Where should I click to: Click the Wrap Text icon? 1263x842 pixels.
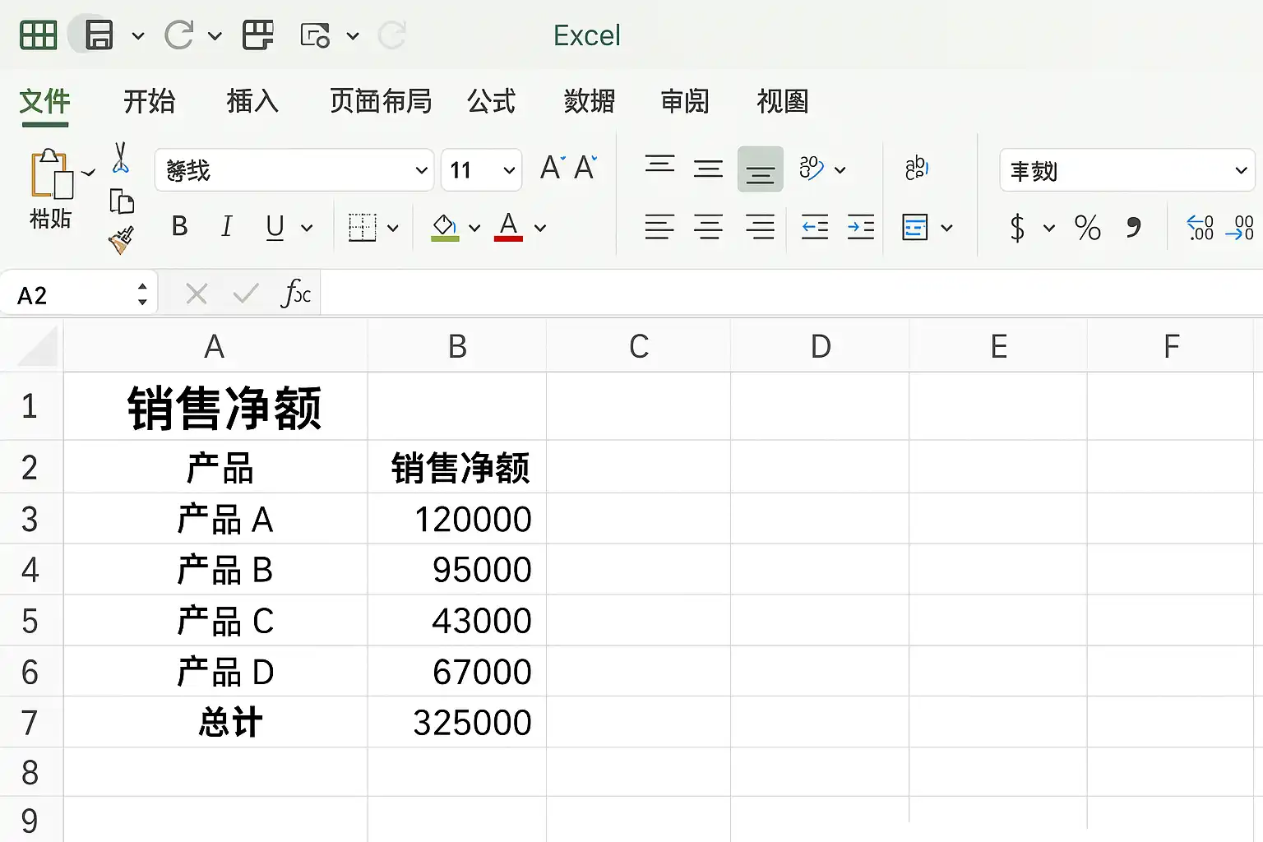916,169
